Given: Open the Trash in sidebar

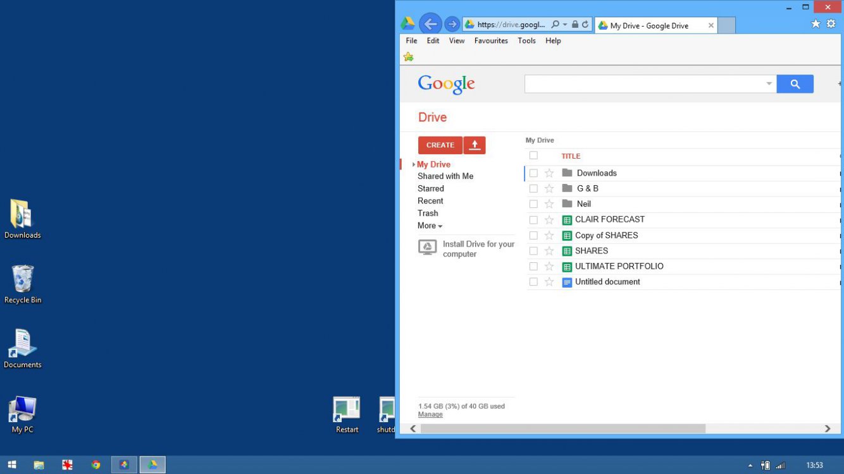Looking at the screenshot, I should [428, 213].
